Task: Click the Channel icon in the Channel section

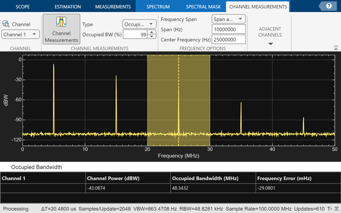Action: coord(6,24)
